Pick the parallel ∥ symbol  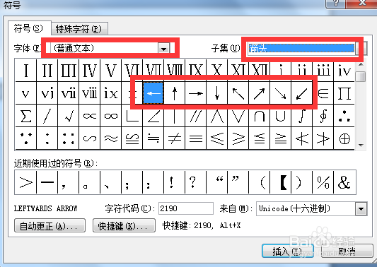pyautogui.click(x=196, y=116)
